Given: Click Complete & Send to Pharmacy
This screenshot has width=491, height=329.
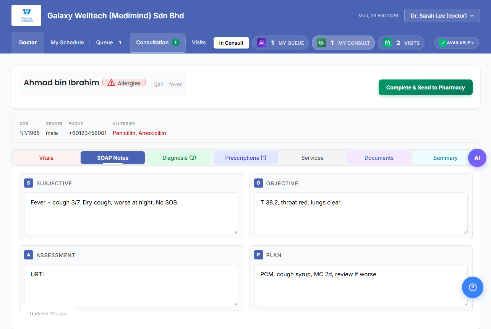Looking at the screenshot, I should (425, 87).
